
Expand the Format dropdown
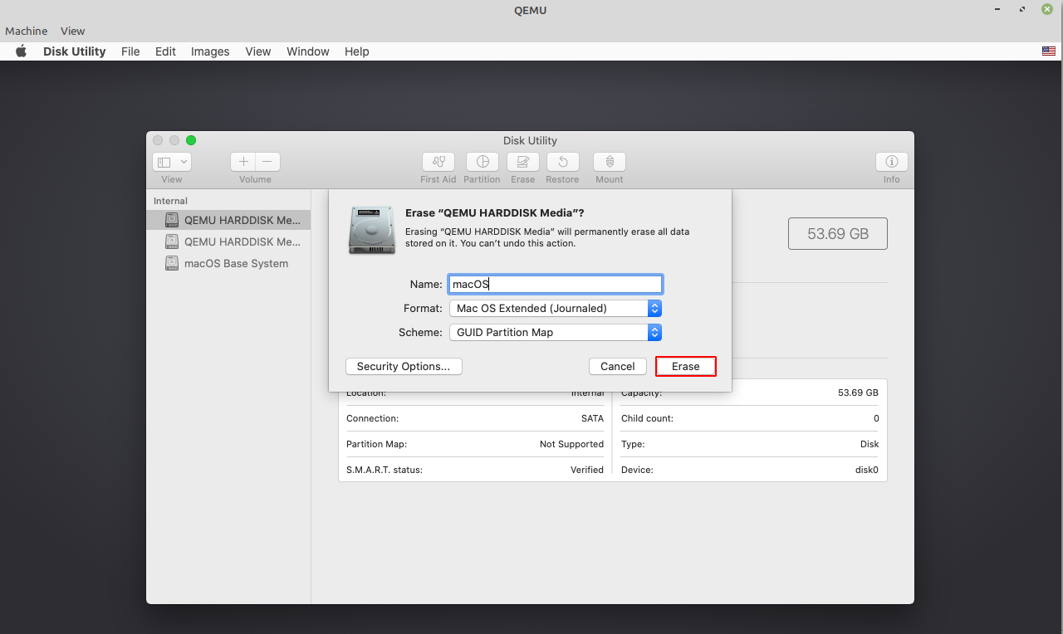tap(555, 308)
